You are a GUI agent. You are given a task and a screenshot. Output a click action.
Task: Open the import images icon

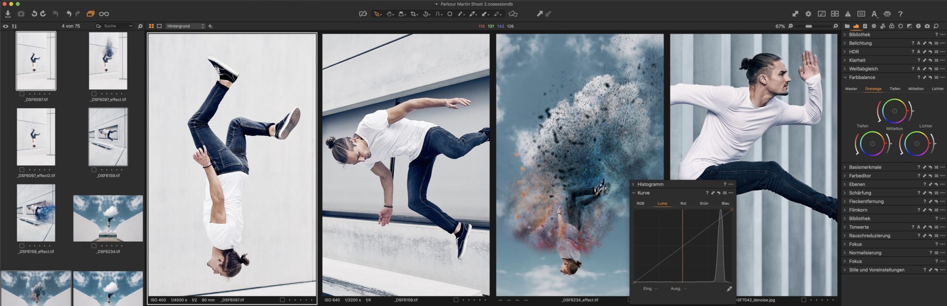click(8, 14)
